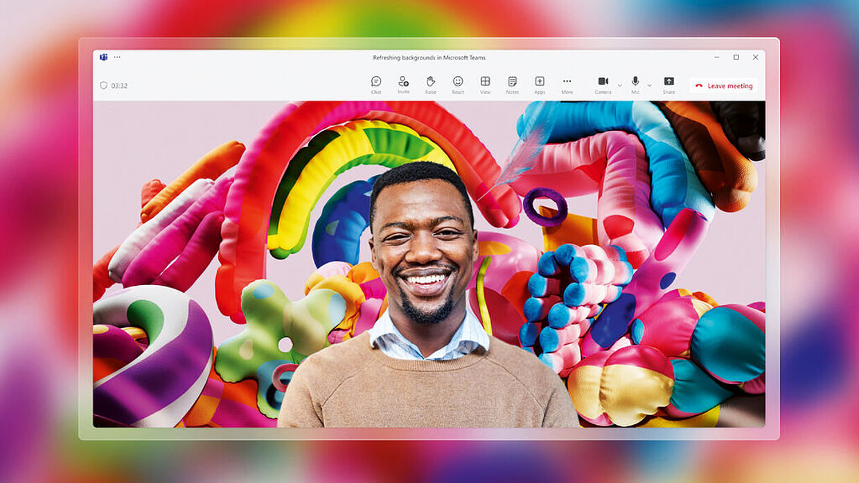Open the meeting Chat panel
Image resolution: width=859 pixels, height=483 pixels.
(376, 84)
